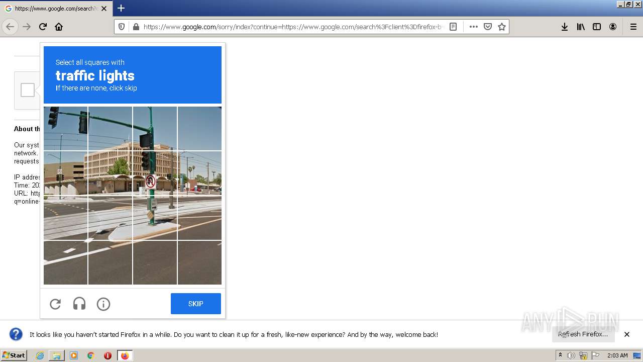Open network status tray icon
Screen dimensions: 643x362
[x=583, y=355]
